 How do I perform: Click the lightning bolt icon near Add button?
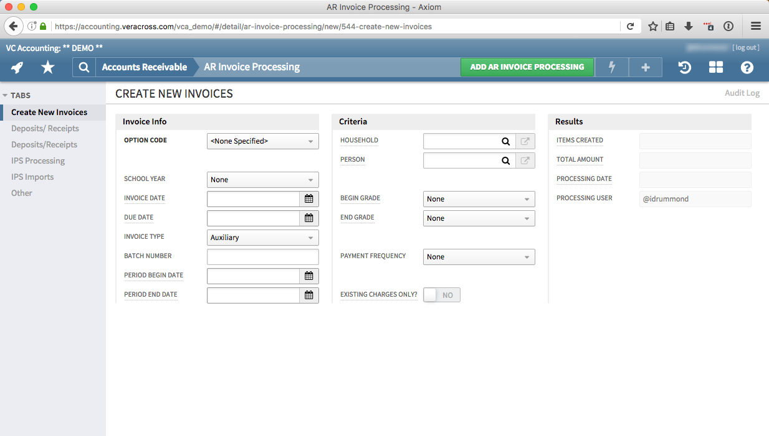pos(611,67)
